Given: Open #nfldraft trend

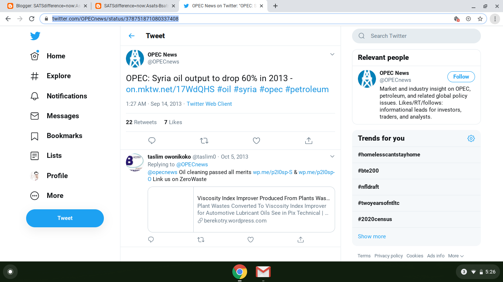Looking at the screenshot, I should point(416,187).
